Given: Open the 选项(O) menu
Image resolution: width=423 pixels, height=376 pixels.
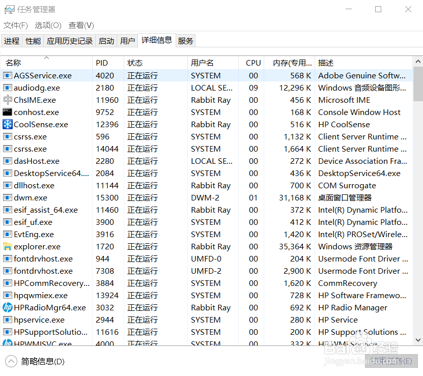Looking at the screenshot, I should (48, 25).
